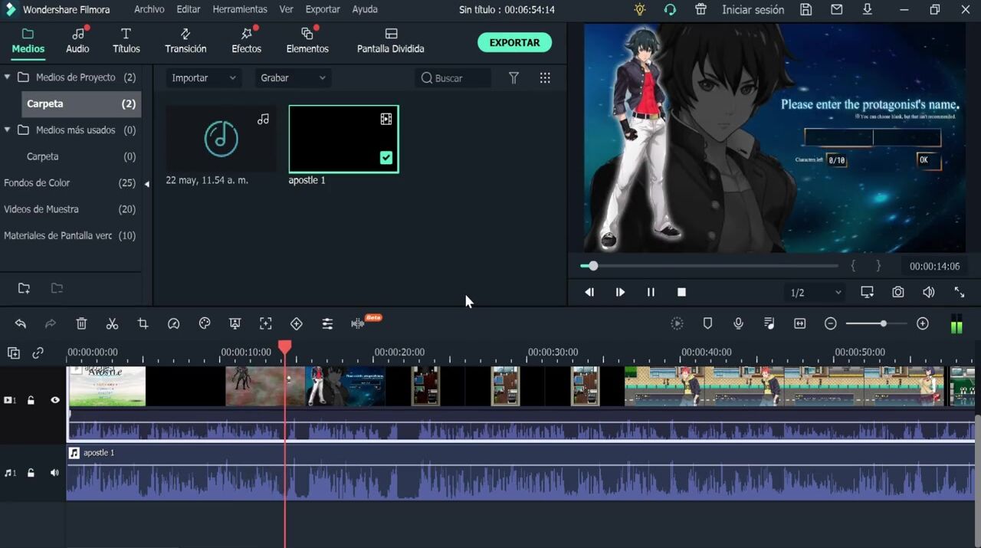Screen dimensions: 981x548
Task: Click the Undo arrow in timeline toolbar
Action: [21, 324]
